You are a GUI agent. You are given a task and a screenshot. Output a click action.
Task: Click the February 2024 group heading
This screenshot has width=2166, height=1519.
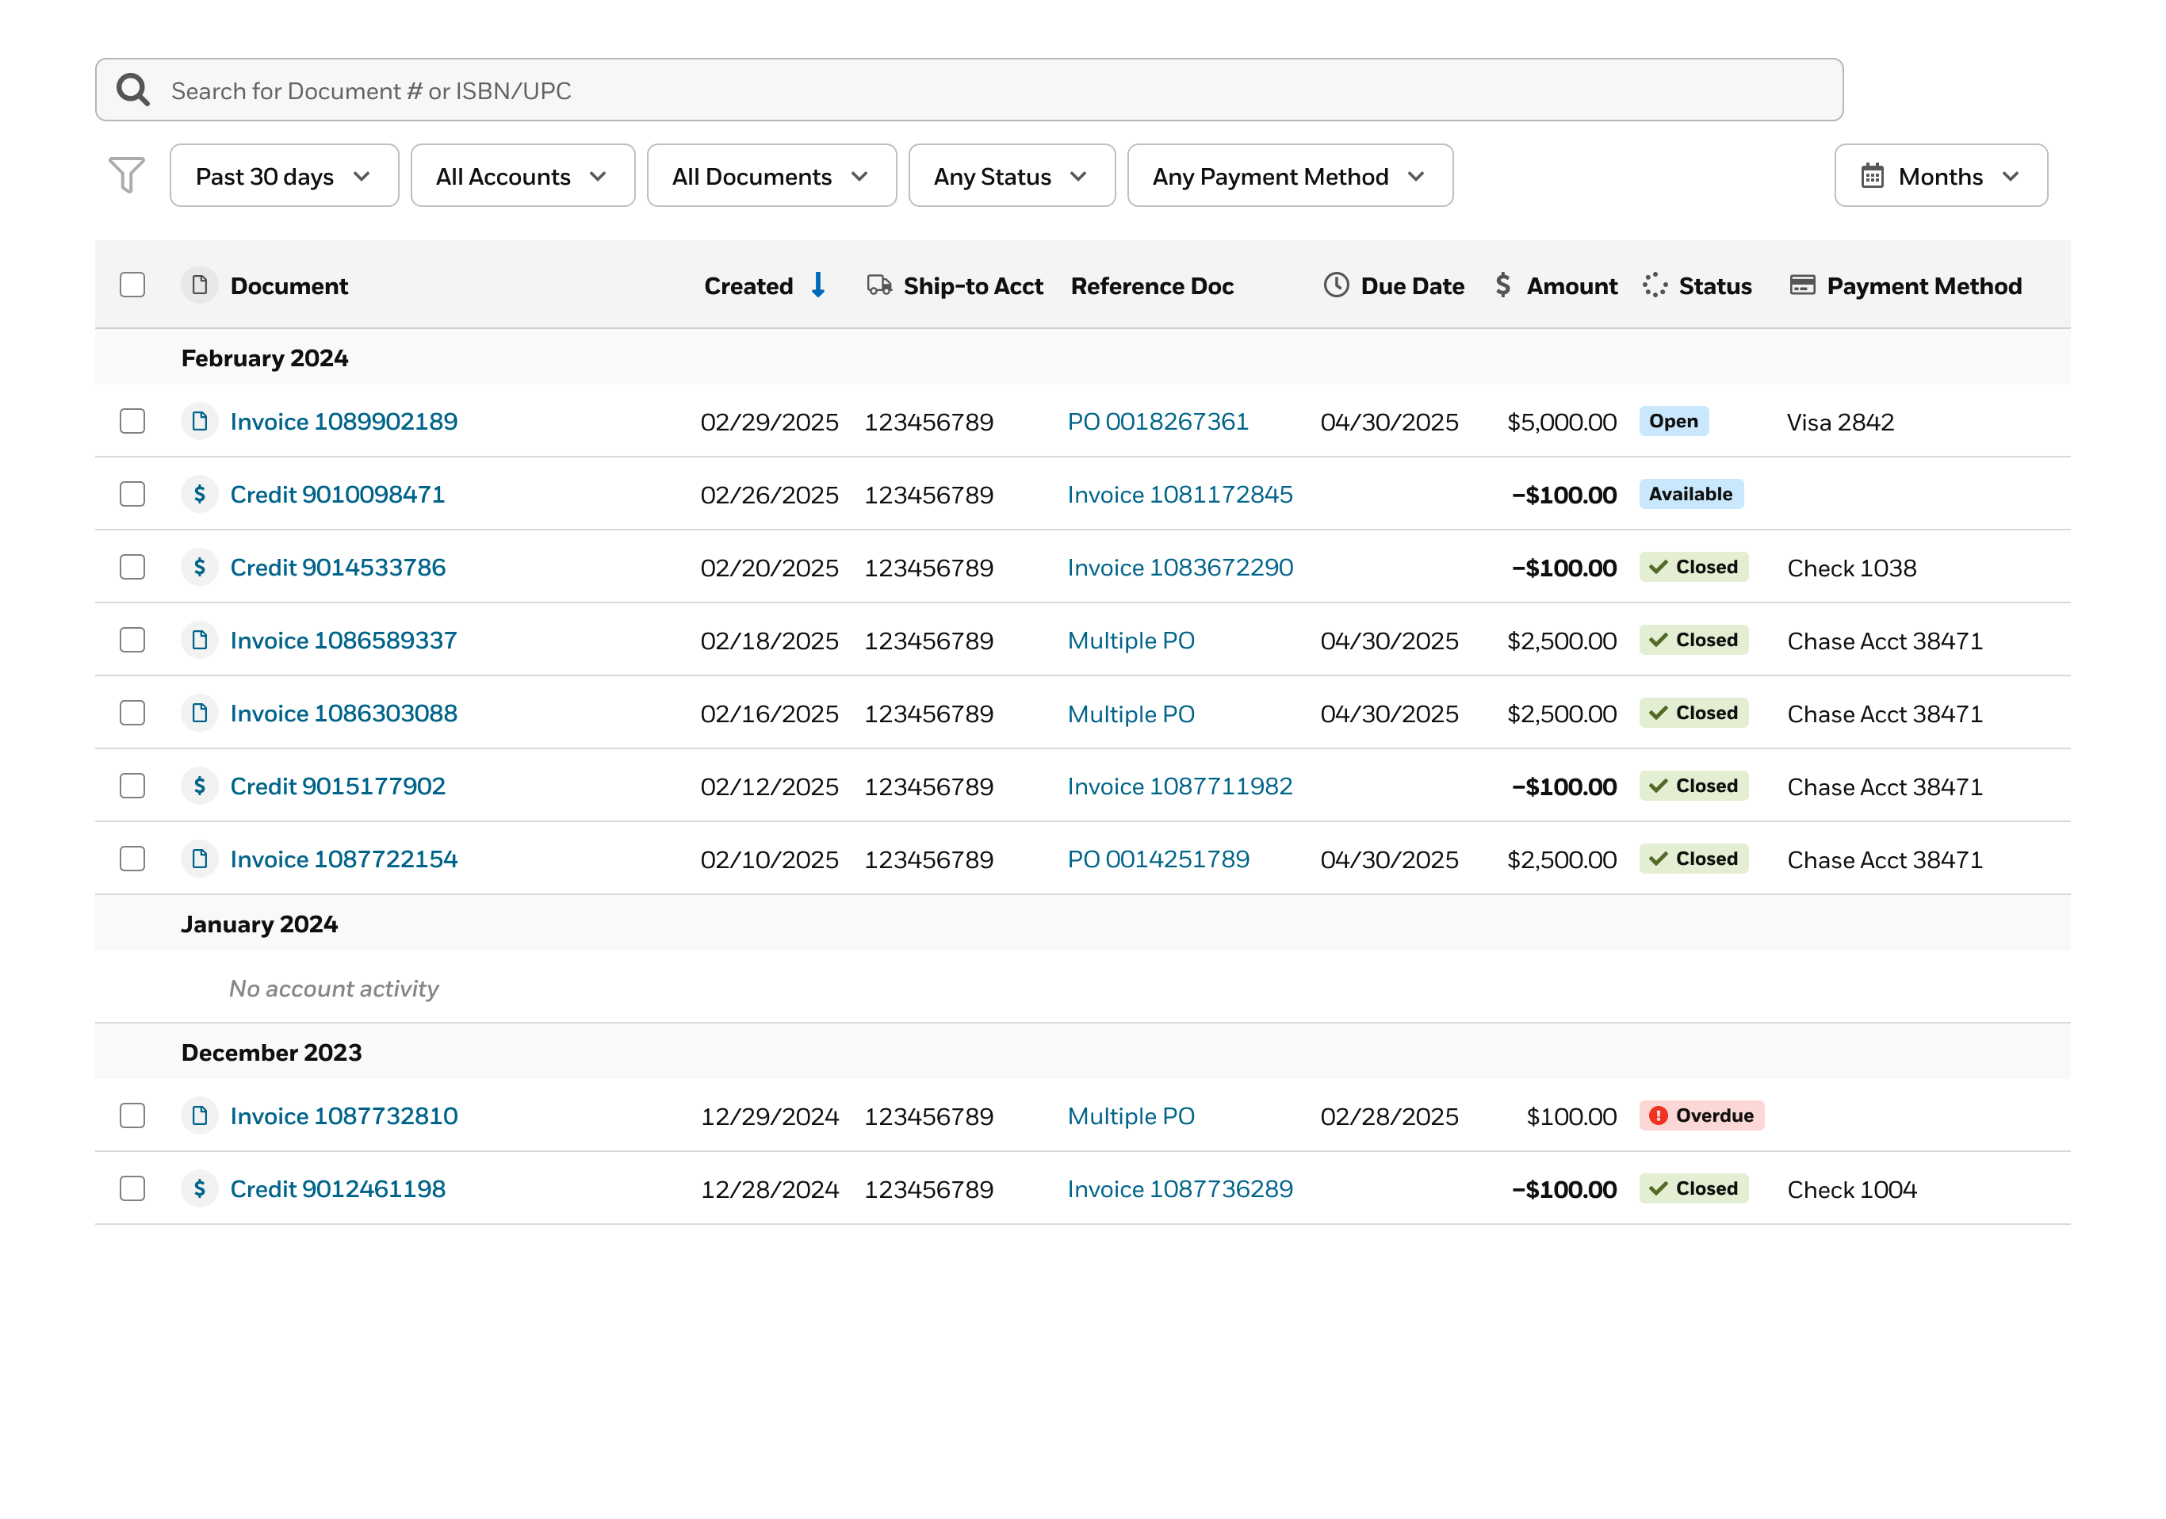pyautogui.click(x=264, y=358)
